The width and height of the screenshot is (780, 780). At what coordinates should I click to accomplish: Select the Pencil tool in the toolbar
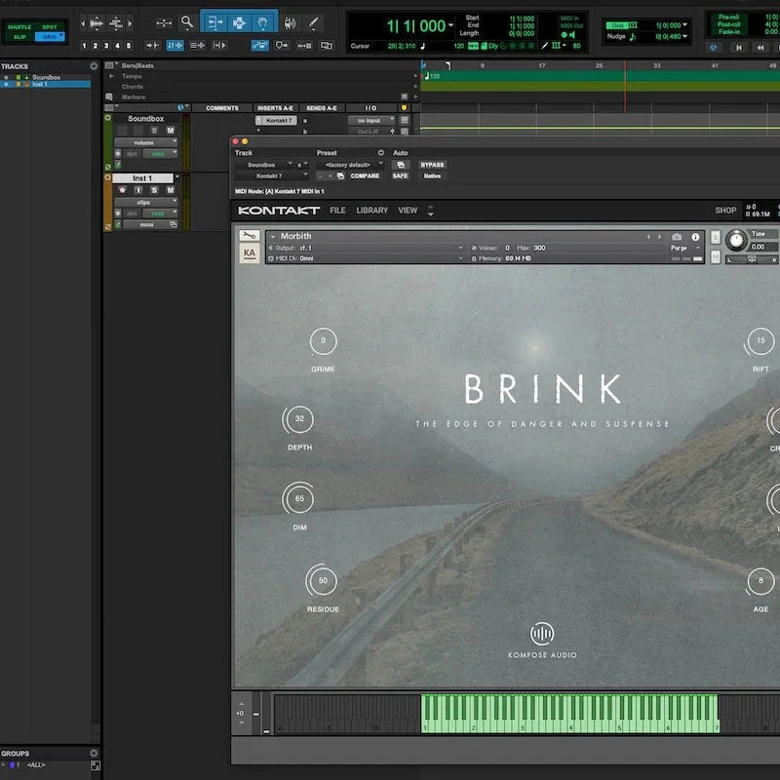314,22
